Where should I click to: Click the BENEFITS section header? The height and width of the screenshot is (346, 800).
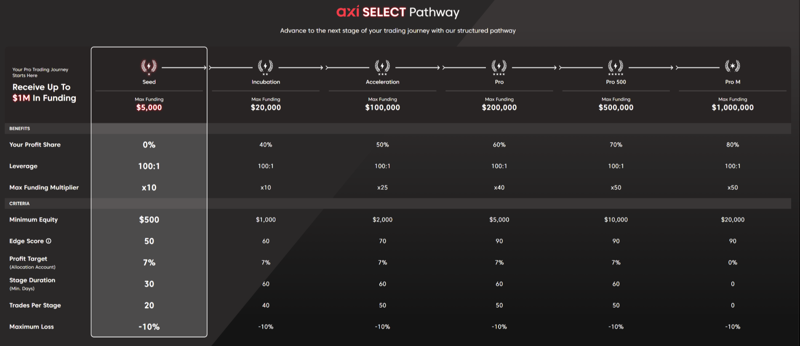point(20,129)
